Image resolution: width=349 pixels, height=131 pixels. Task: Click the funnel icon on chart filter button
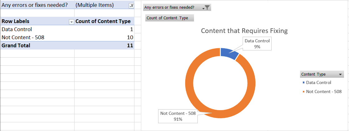coord(207,7)
